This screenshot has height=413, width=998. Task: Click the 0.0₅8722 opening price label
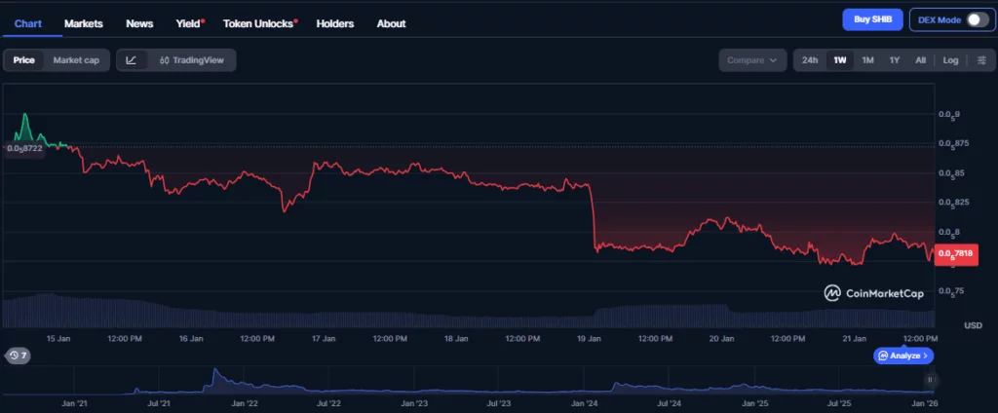tap(24, 148)
